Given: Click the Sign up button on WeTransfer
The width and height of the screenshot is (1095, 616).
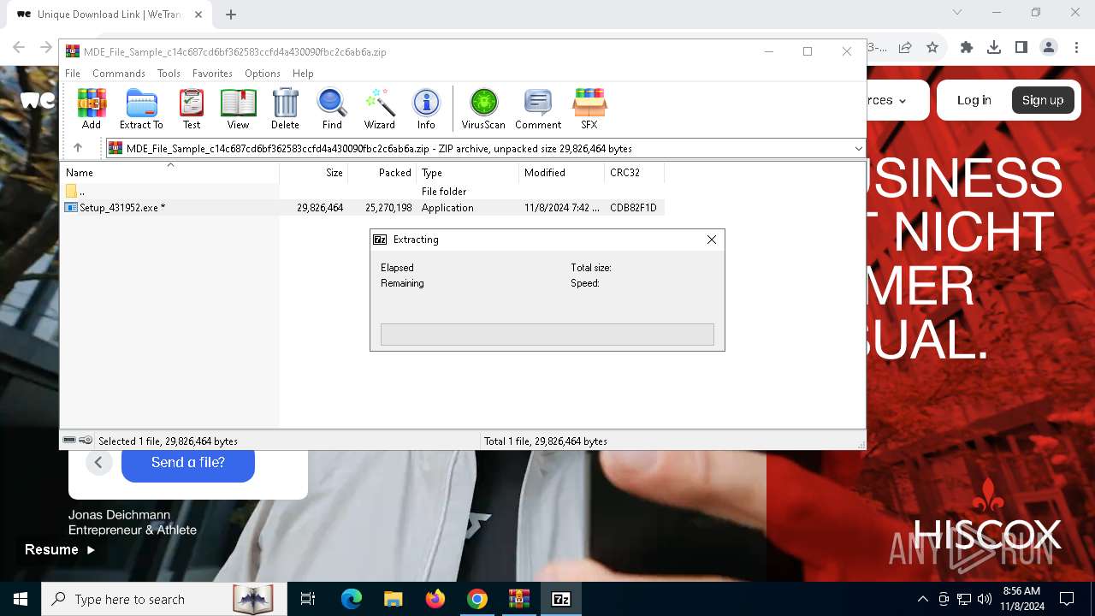Looking at the screenshot, I should 1043,100.
